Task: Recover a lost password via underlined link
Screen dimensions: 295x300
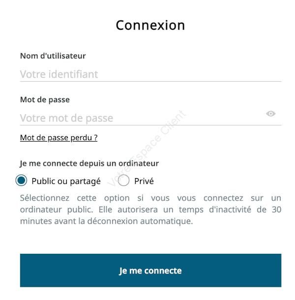Action: coord(59,138)
